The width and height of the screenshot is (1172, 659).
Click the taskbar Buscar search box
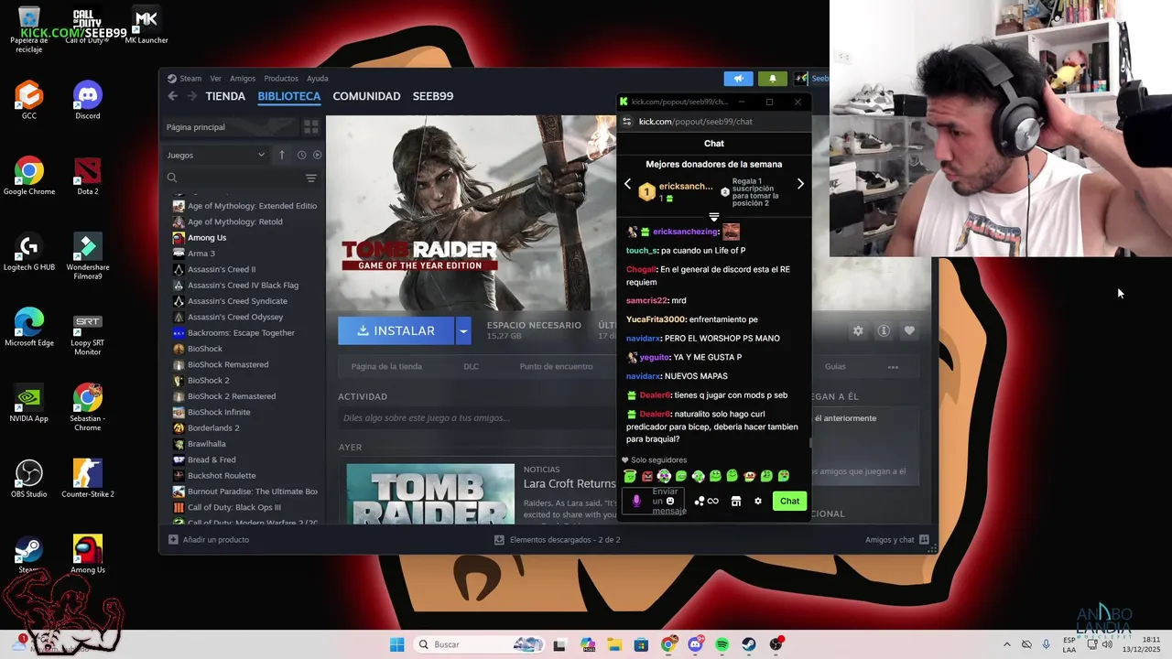[477, 645]
